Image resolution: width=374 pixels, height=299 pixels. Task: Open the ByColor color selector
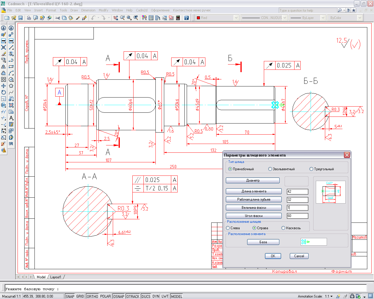360,18
